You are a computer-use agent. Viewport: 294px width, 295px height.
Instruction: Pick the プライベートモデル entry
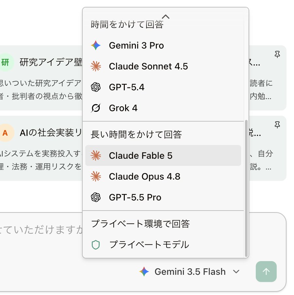[x=163, y=245]
